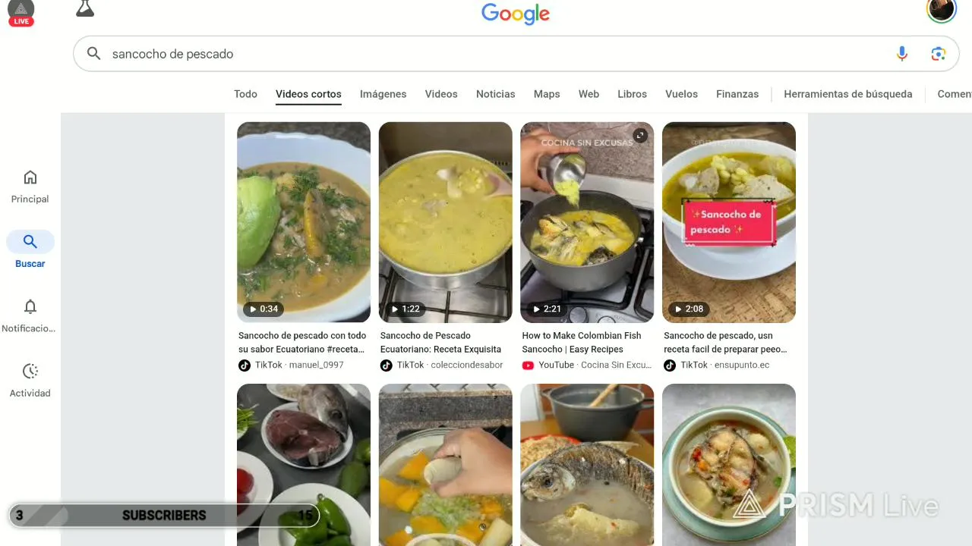Switch to the Todo tab
972x546 pixels.
pos(245,94)
